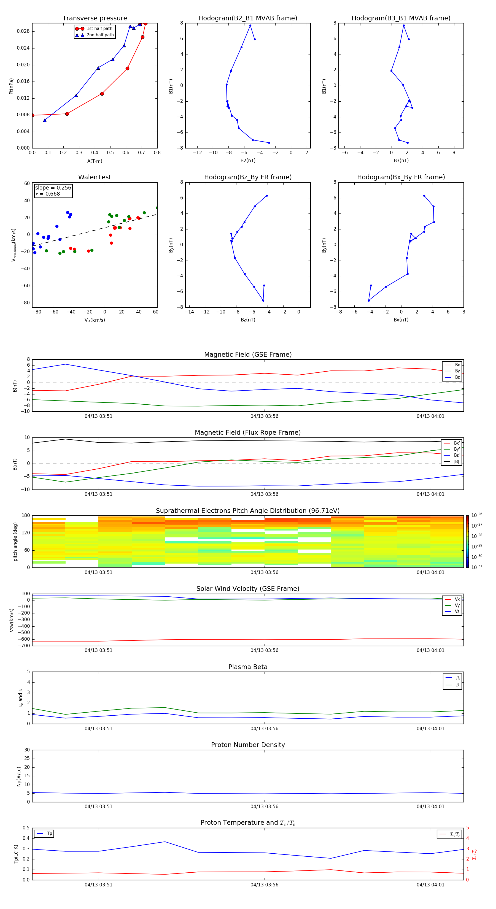Click the |B| legend entry in flux rope plot
The image size is (496, 909).
click(x=452, y=462)
